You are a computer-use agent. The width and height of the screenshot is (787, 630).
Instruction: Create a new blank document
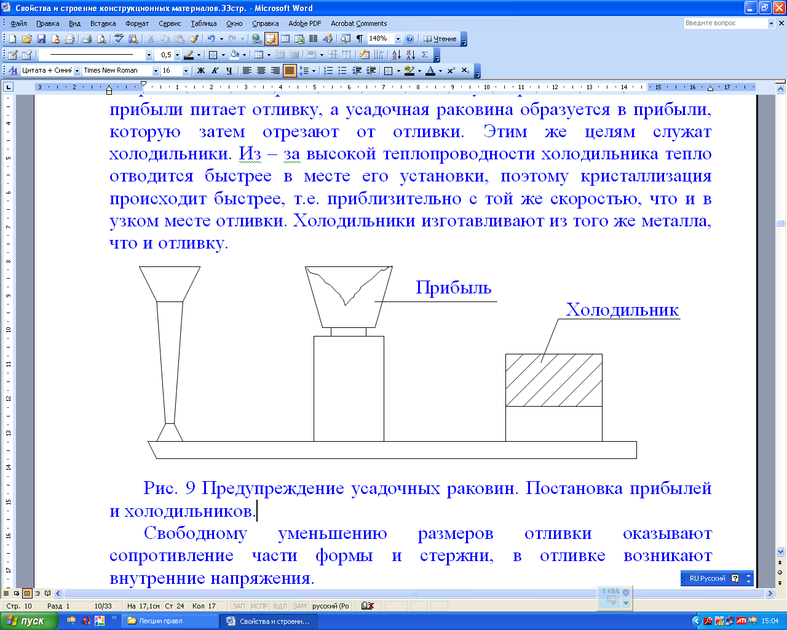coord(12,39)
